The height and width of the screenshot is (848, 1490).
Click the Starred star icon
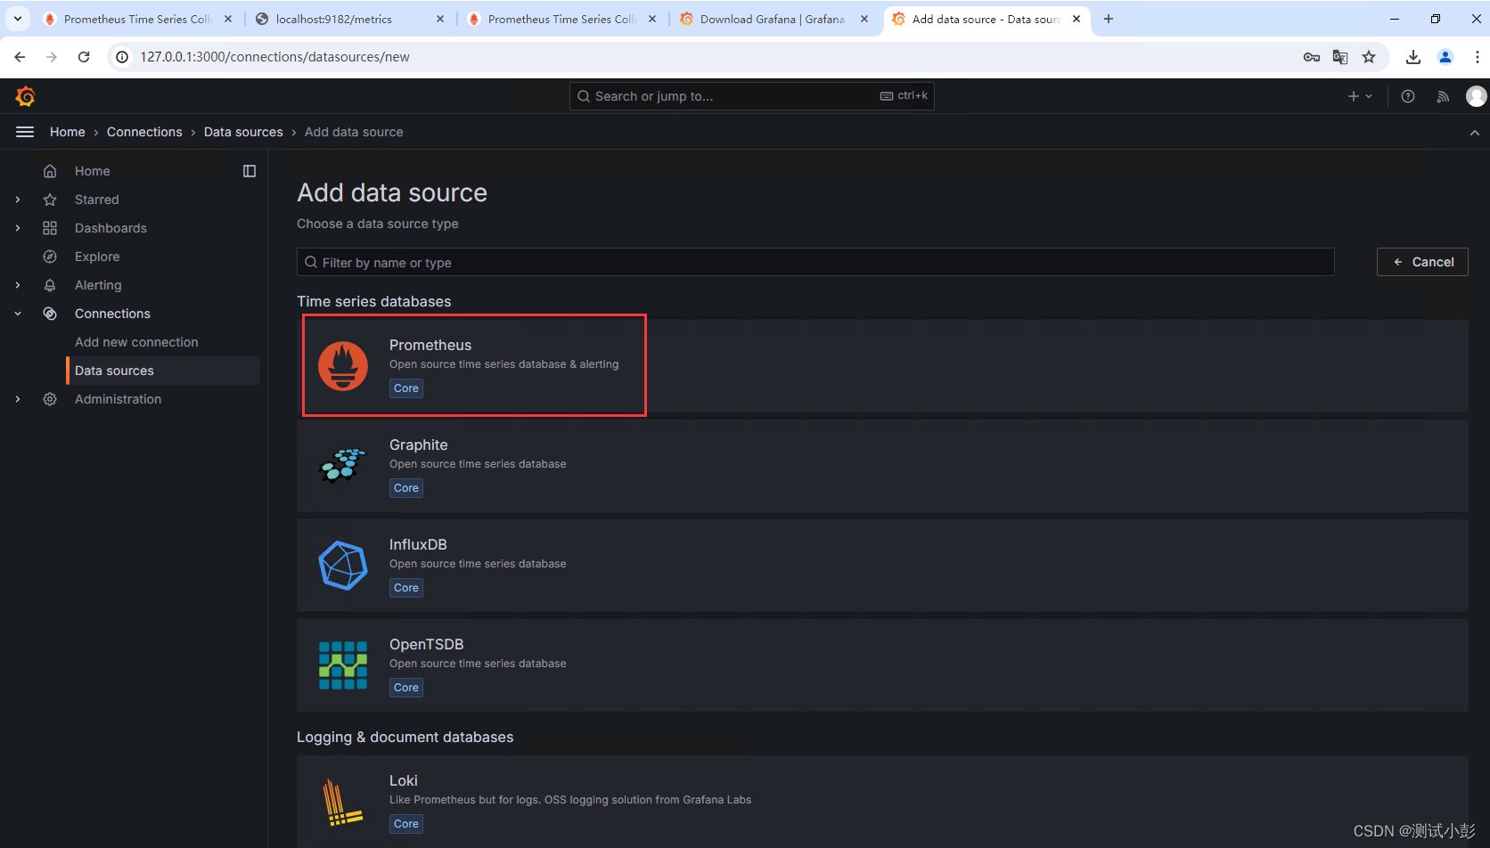[x=50, y=200]
